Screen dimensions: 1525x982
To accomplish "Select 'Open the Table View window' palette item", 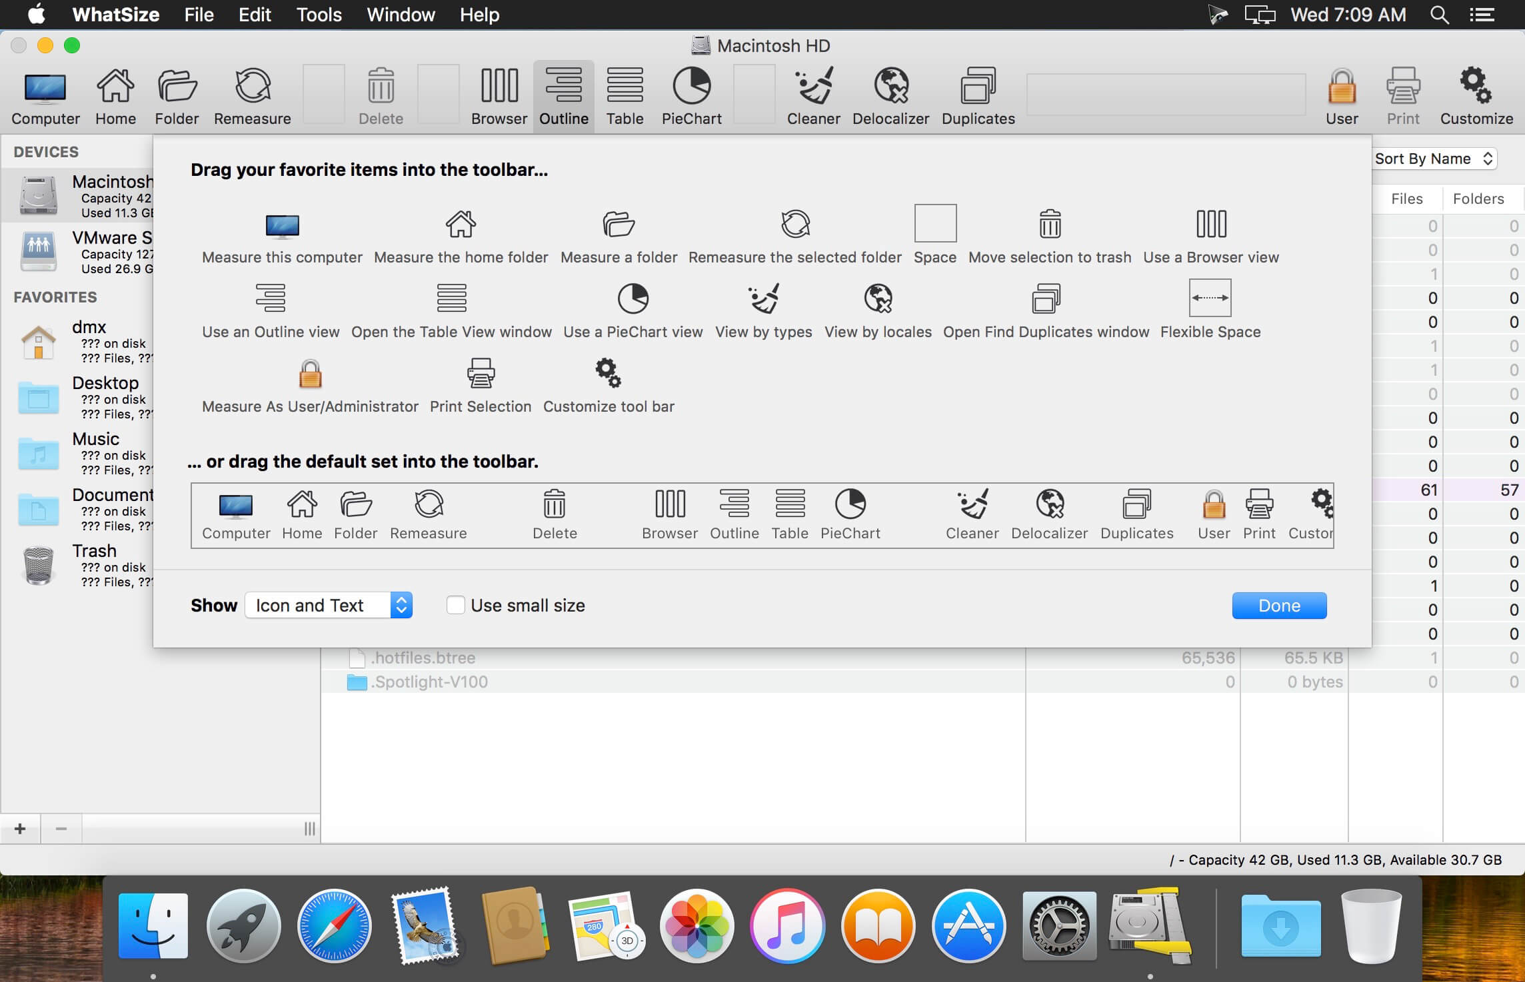I will click(451, 311).
